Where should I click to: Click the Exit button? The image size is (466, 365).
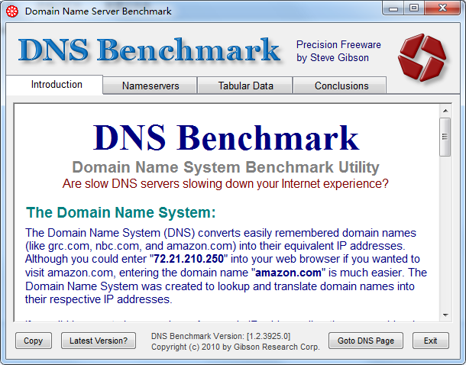430,341
